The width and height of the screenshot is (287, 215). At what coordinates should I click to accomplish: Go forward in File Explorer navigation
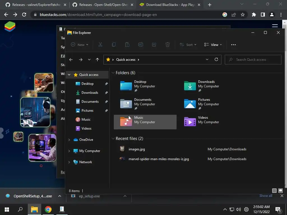(80, 60)
